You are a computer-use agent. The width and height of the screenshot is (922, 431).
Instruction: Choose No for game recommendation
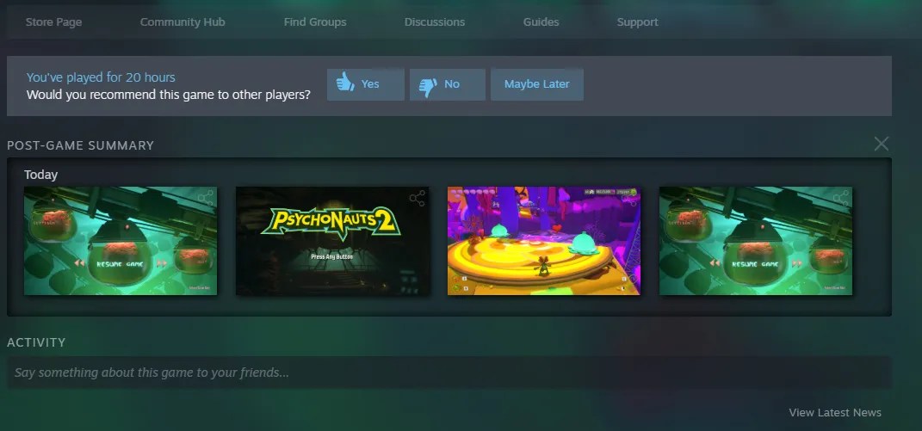(x=448, y=84)
